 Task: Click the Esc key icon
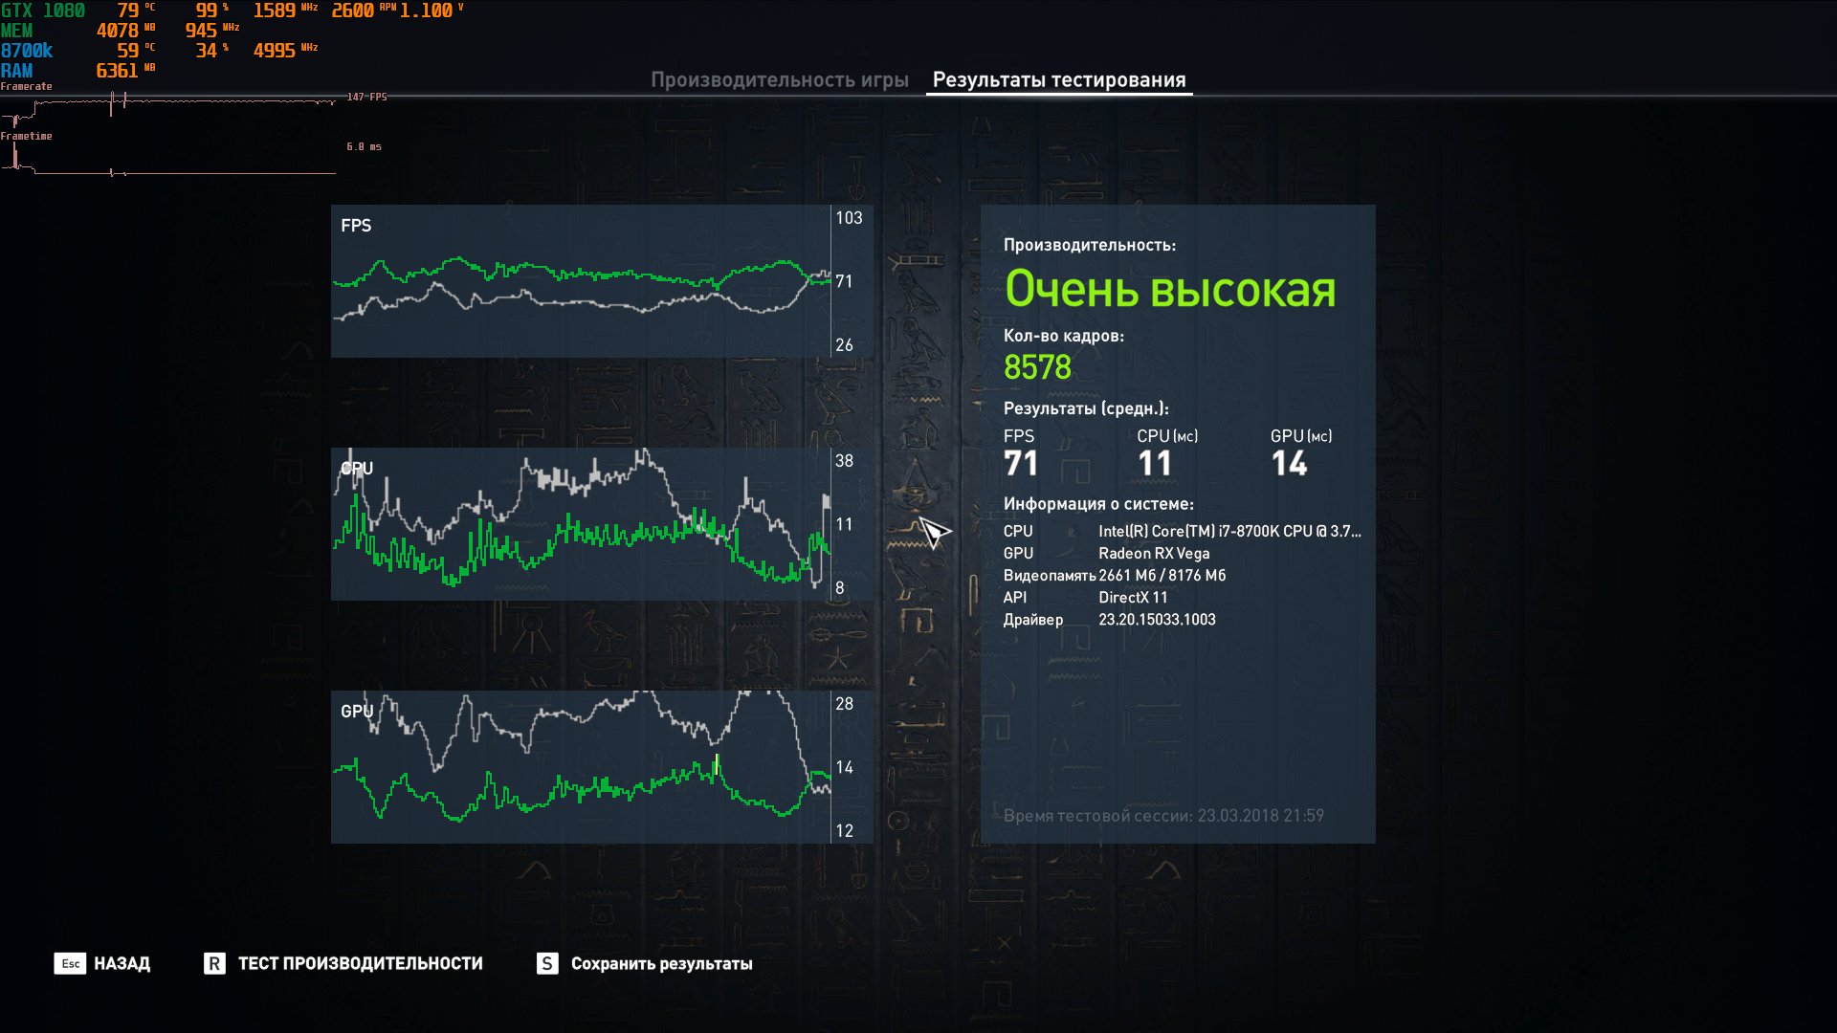coord(70,963)
